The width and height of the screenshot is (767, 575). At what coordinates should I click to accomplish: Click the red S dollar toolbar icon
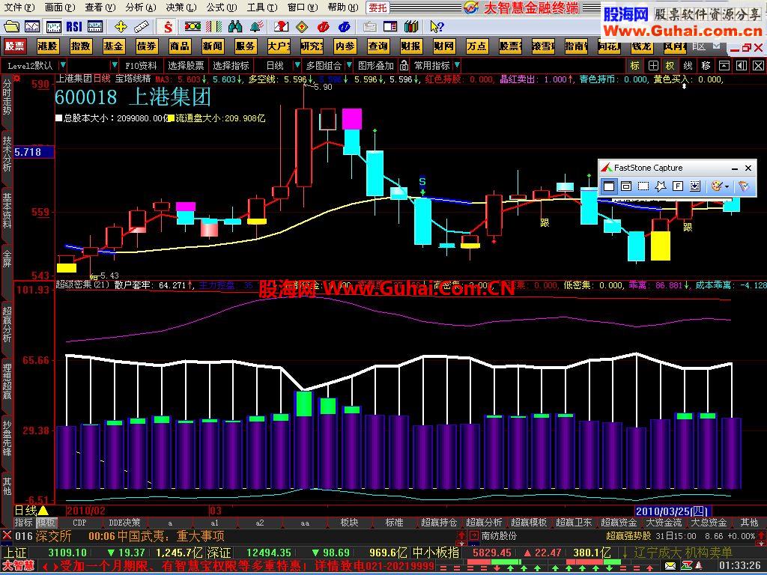168,26
